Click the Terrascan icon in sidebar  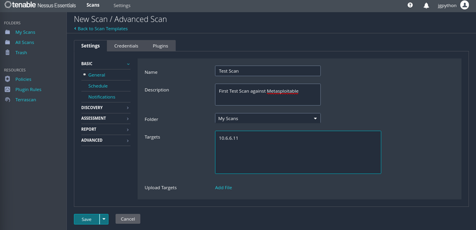click(x=8, y=100)
